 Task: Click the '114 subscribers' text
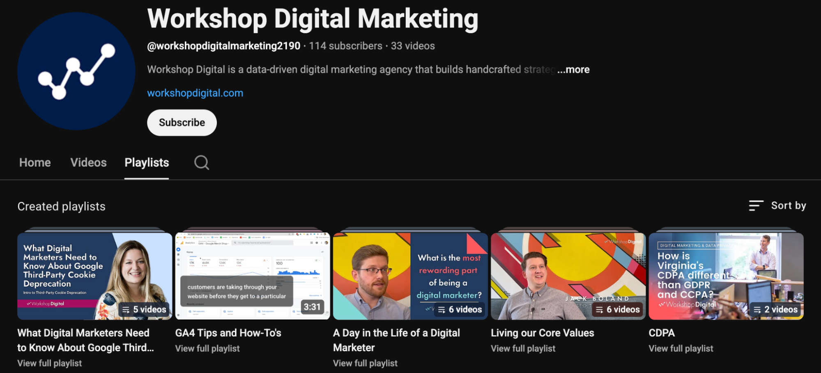coord(345,46)
